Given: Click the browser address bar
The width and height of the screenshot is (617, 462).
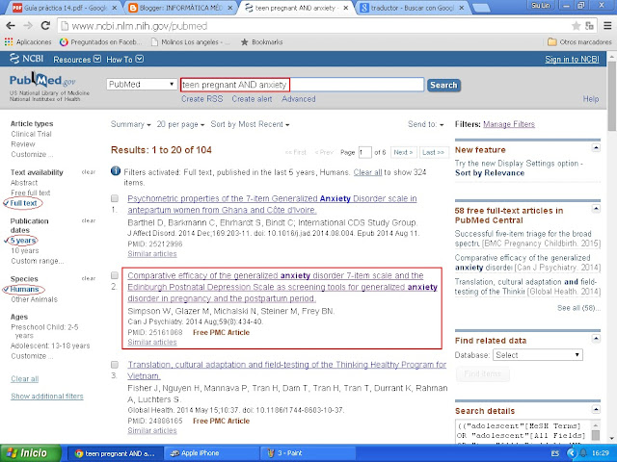Looking at the screenshot, I should tap(315, 26).
